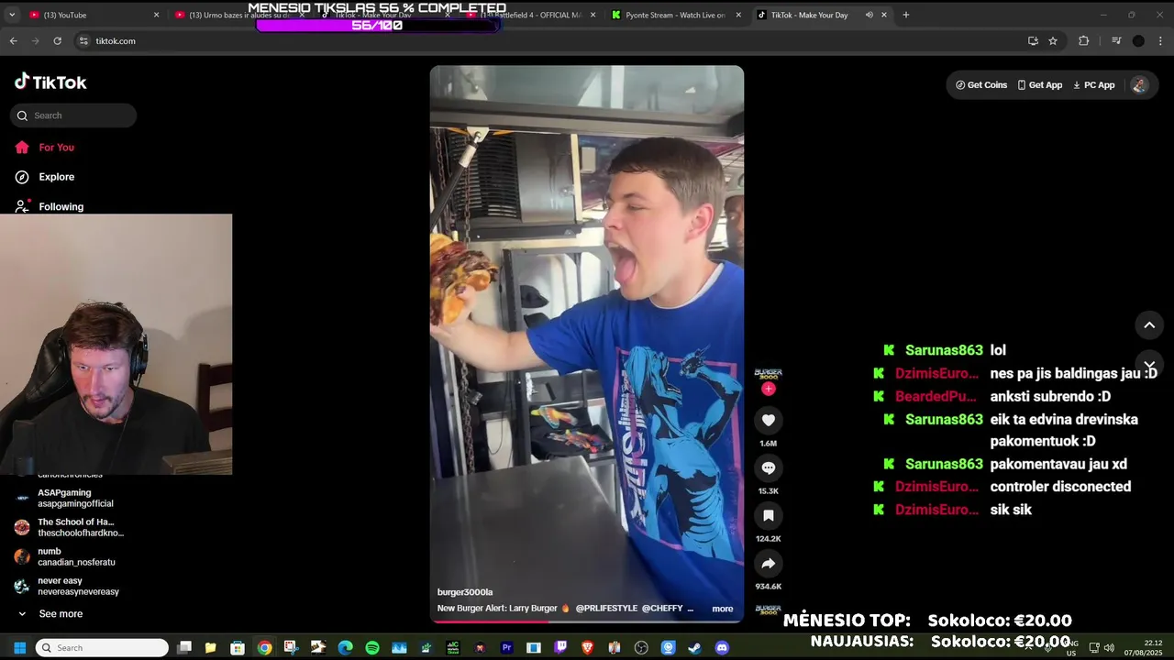Go to previous video with up chevron

point(1149,324)
